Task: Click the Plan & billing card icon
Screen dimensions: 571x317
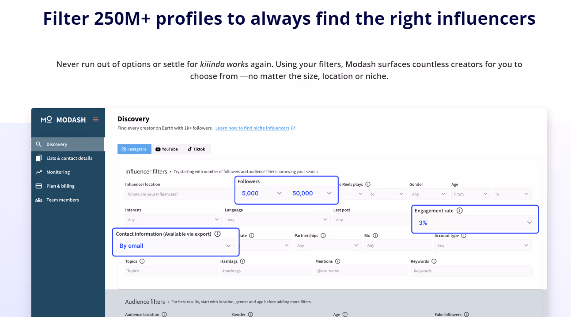Action: pos(39,186)
